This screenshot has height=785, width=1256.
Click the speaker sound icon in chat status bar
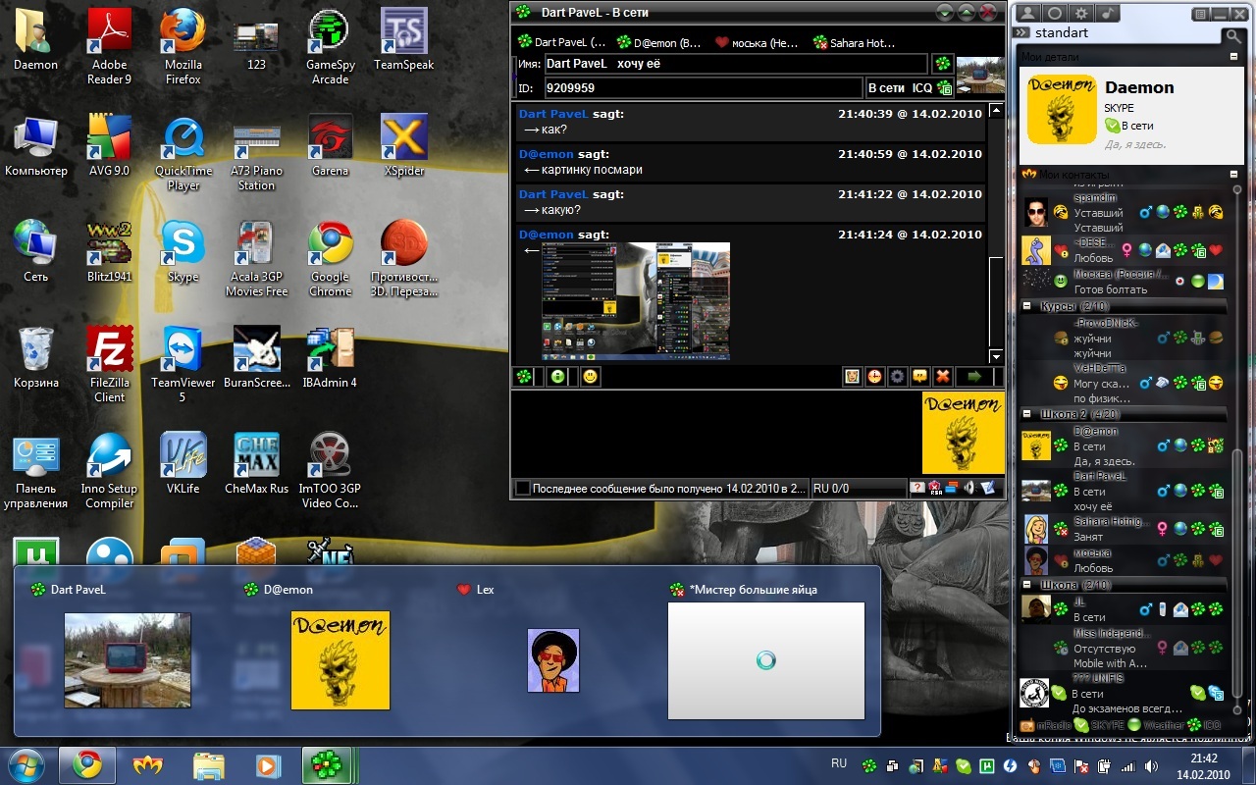coord(969,488)
